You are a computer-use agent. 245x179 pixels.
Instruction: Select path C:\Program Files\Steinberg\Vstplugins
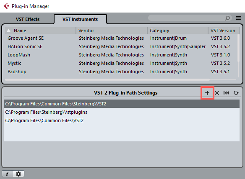[122, 112]
